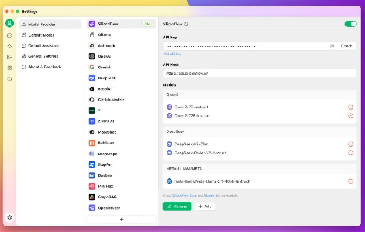
Task: Add a new provider with plus button
Action: (121, 220)
